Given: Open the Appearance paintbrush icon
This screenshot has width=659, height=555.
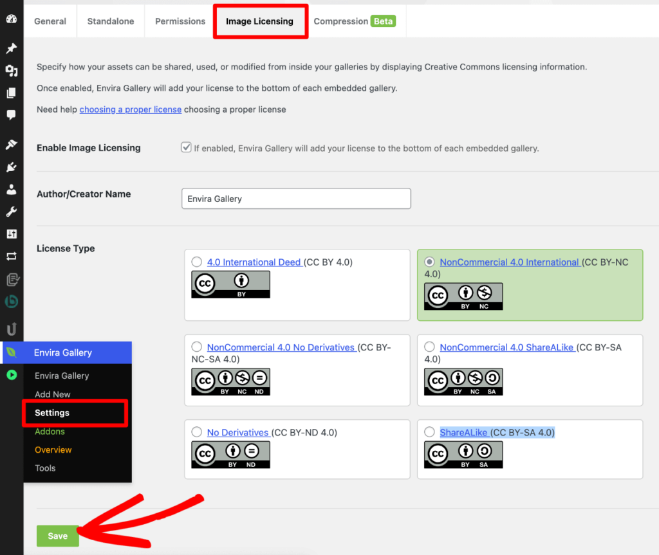Looking at the screenshot, I should [12, 145].
